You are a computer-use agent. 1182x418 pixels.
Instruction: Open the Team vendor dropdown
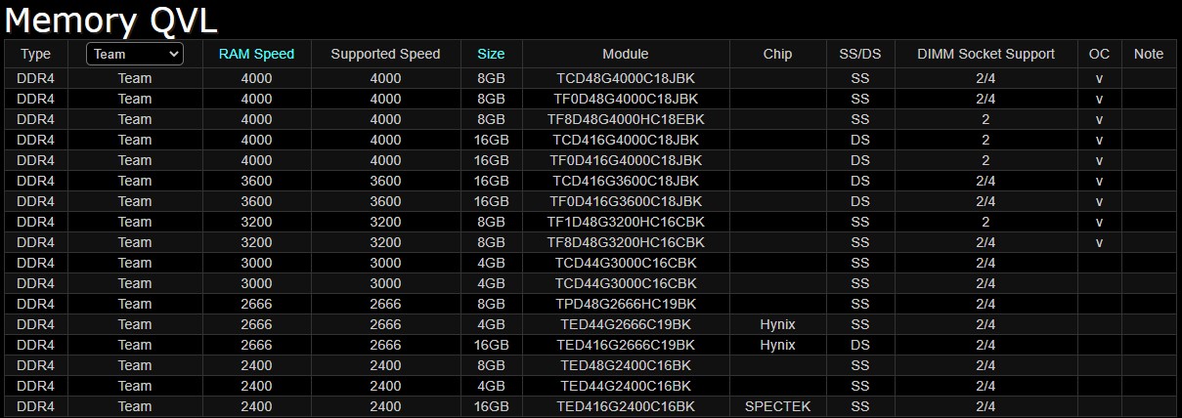135,55
